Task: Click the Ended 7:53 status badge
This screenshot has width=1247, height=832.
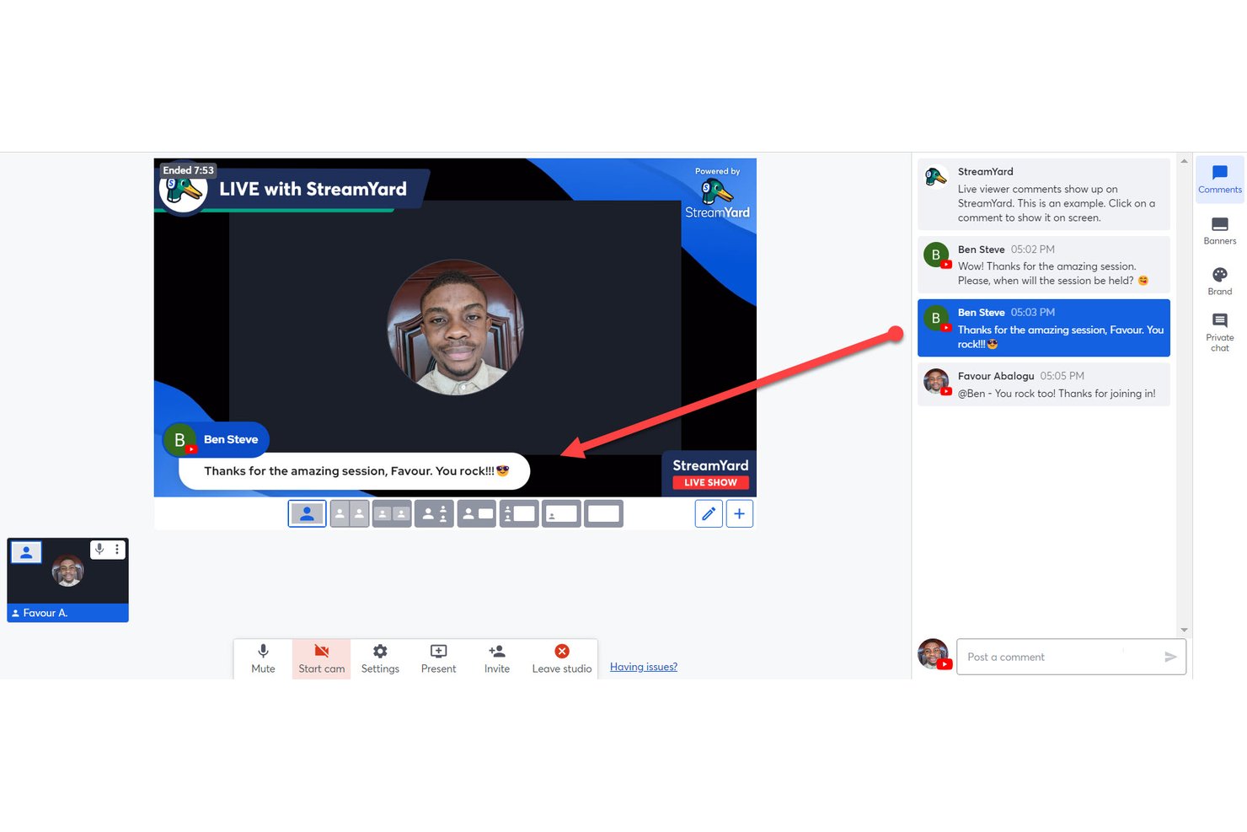Action: tap(189, 170)
